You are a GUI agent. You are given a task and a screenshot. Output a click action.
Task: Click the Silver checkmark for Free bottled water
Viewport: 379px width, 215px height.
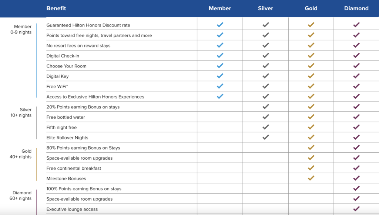pos(265,117)
